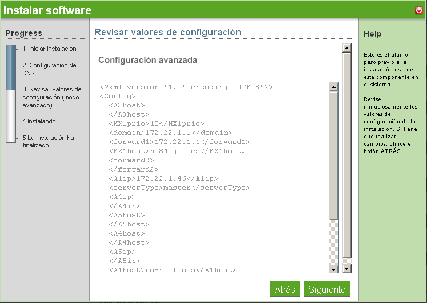Click the A1host no84-jf-oes line

coord(173,270)
